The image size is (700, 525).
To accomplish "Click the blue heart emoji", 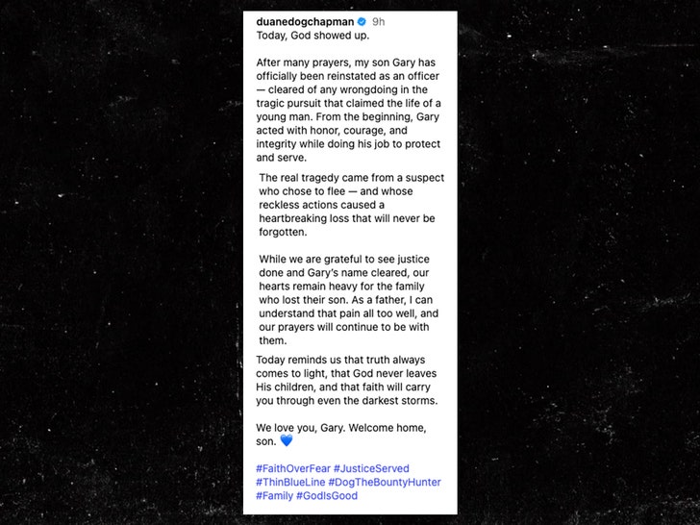I will pyautogui.click(x=286, y=441).
